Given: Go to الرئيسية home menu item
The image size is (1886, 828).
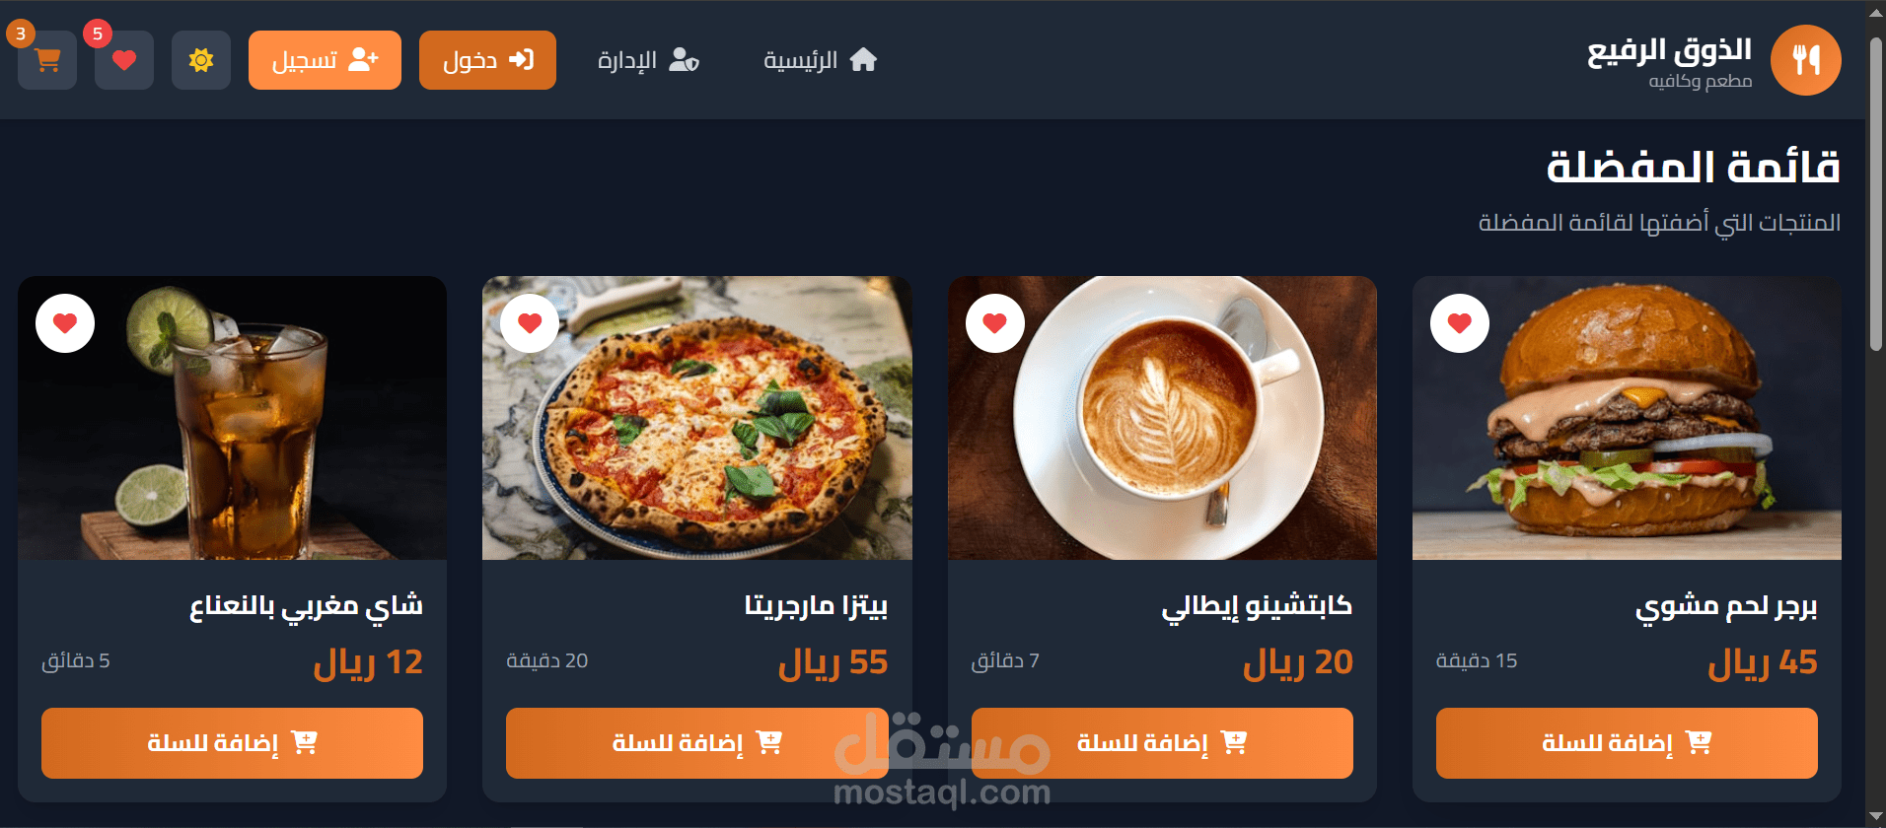Looking at the screenshot, I should coord(821,60).
